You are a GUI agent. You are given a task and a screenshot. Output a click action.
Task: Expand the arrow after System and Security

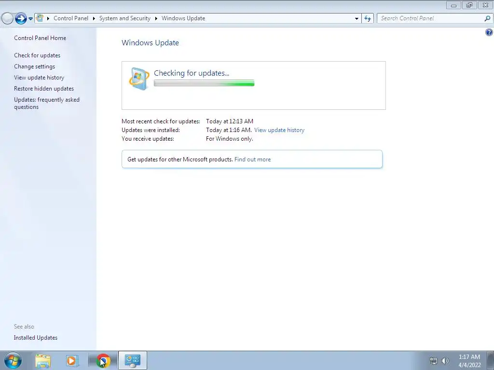click(156, 19)
